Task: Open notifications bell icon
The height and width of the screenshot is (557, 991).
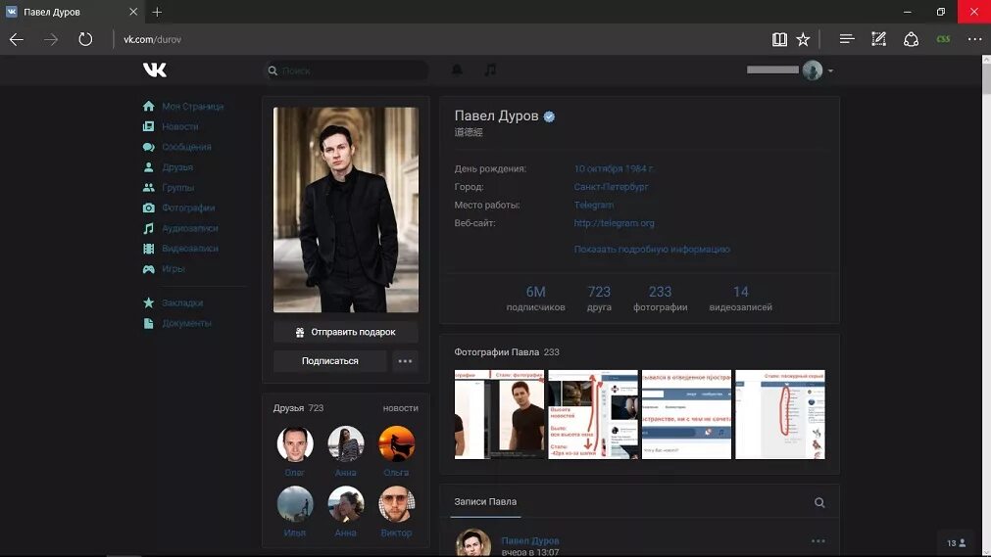Action: (457, 70)
